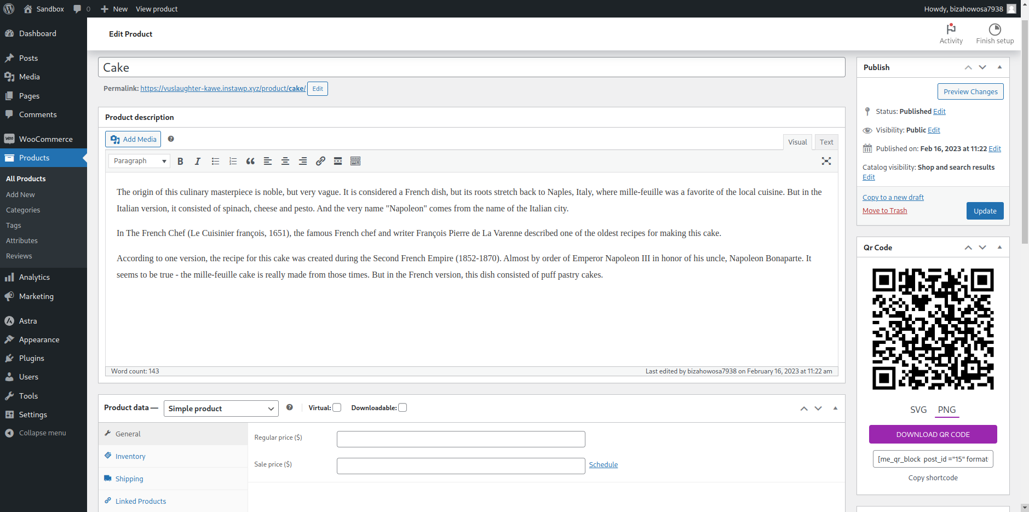Insert Read More tag icon
This screenshot has height=512, width=1029.
338,161
